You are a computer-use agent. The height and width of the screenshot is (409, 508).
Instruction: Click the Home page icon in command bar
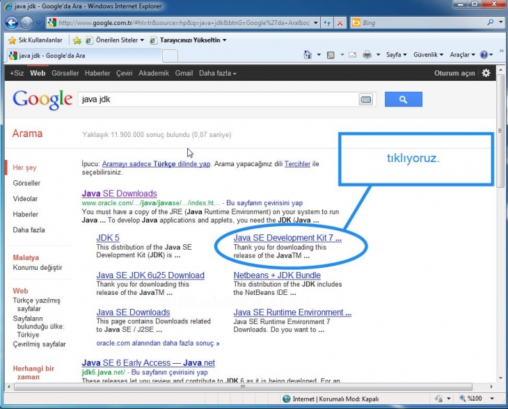308,54
